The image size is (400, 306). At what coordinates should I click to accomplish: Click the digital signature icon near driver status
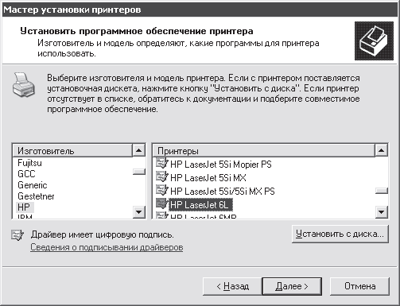17,235
